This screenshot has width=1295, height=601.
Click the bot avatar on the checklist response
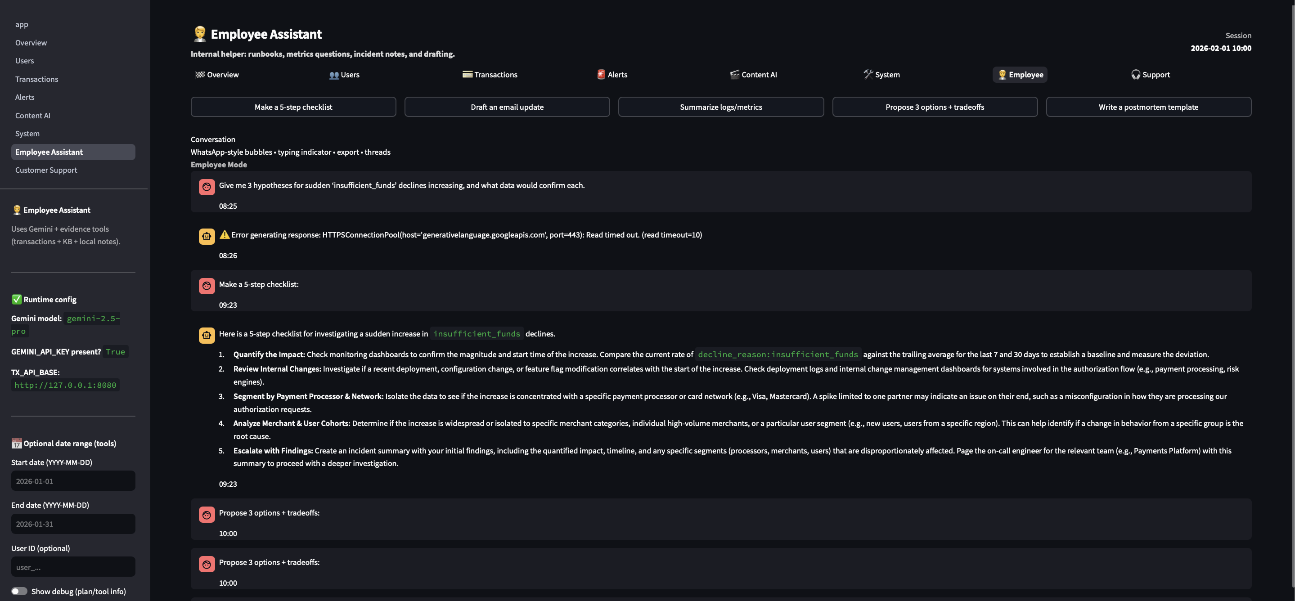(x=207, y=335)
